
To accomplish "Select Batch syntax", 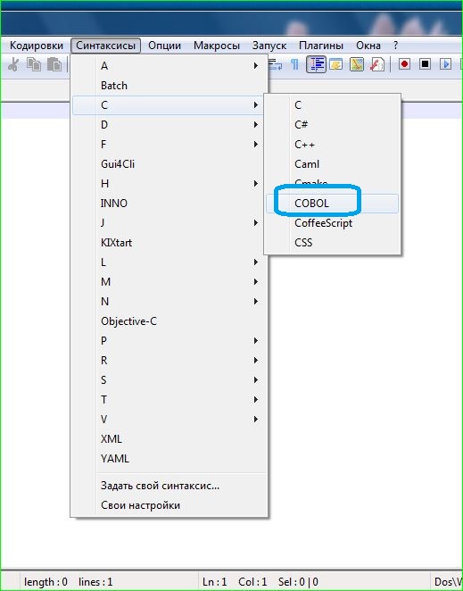I will pos(169,86).
